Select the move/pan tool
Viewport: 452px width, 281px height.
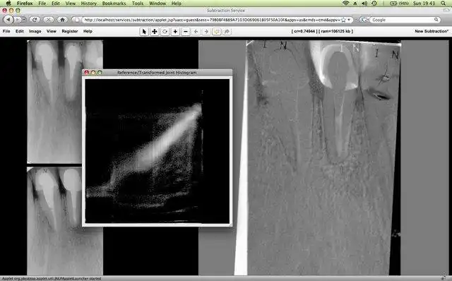click(155, 31)
